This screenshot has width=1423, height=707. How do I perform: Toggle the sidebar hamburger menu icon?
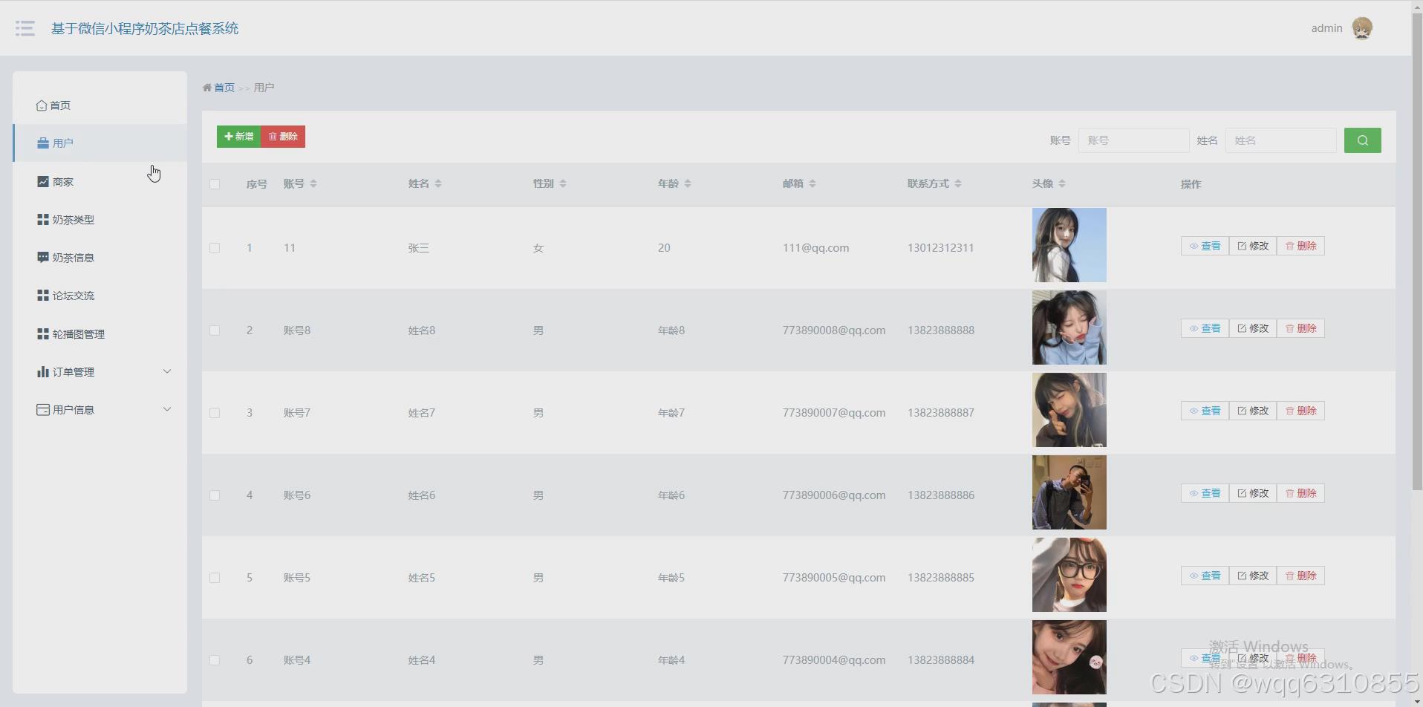25,28
